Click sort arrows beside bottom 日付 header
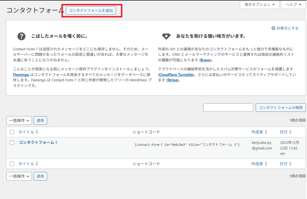Image resolution: width=307 pixels, height=199 pixels. pyautogui.click(x=290, y=164)
